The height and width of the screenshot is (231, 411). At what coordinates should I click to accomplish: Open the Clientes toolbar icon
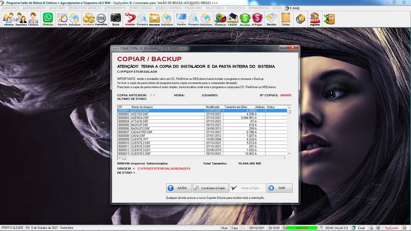tap(9, 19)
